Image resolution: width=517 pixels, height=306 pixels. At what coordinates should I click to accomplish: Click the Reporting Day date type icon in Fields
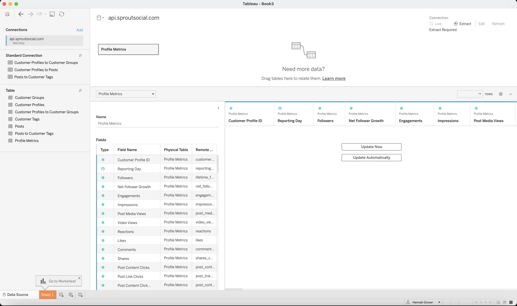pos(103,169)
